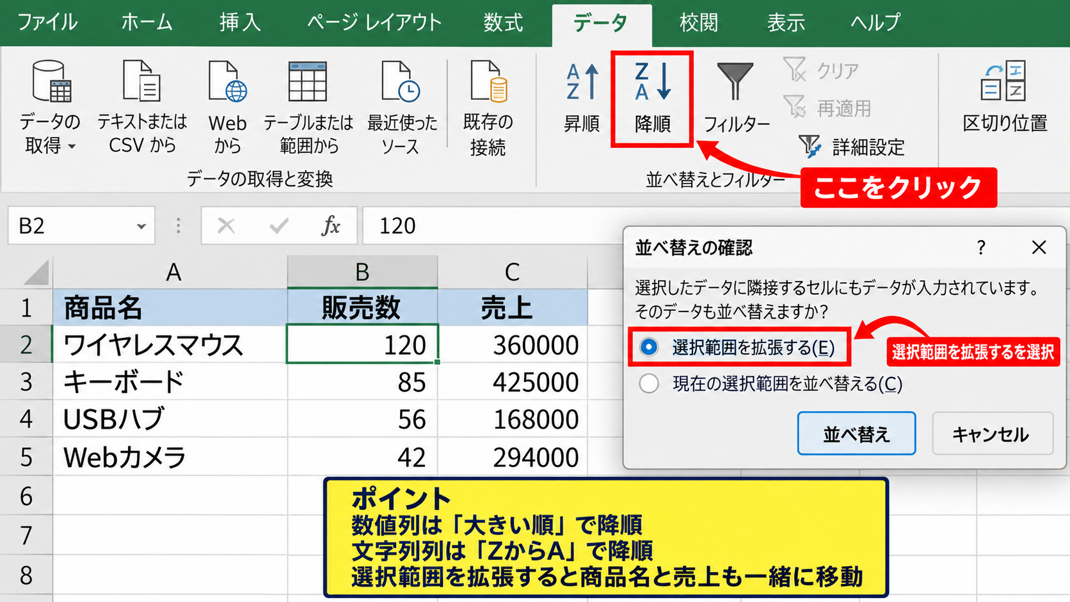Click row 5 header
1070x602 pixels.
26,457
